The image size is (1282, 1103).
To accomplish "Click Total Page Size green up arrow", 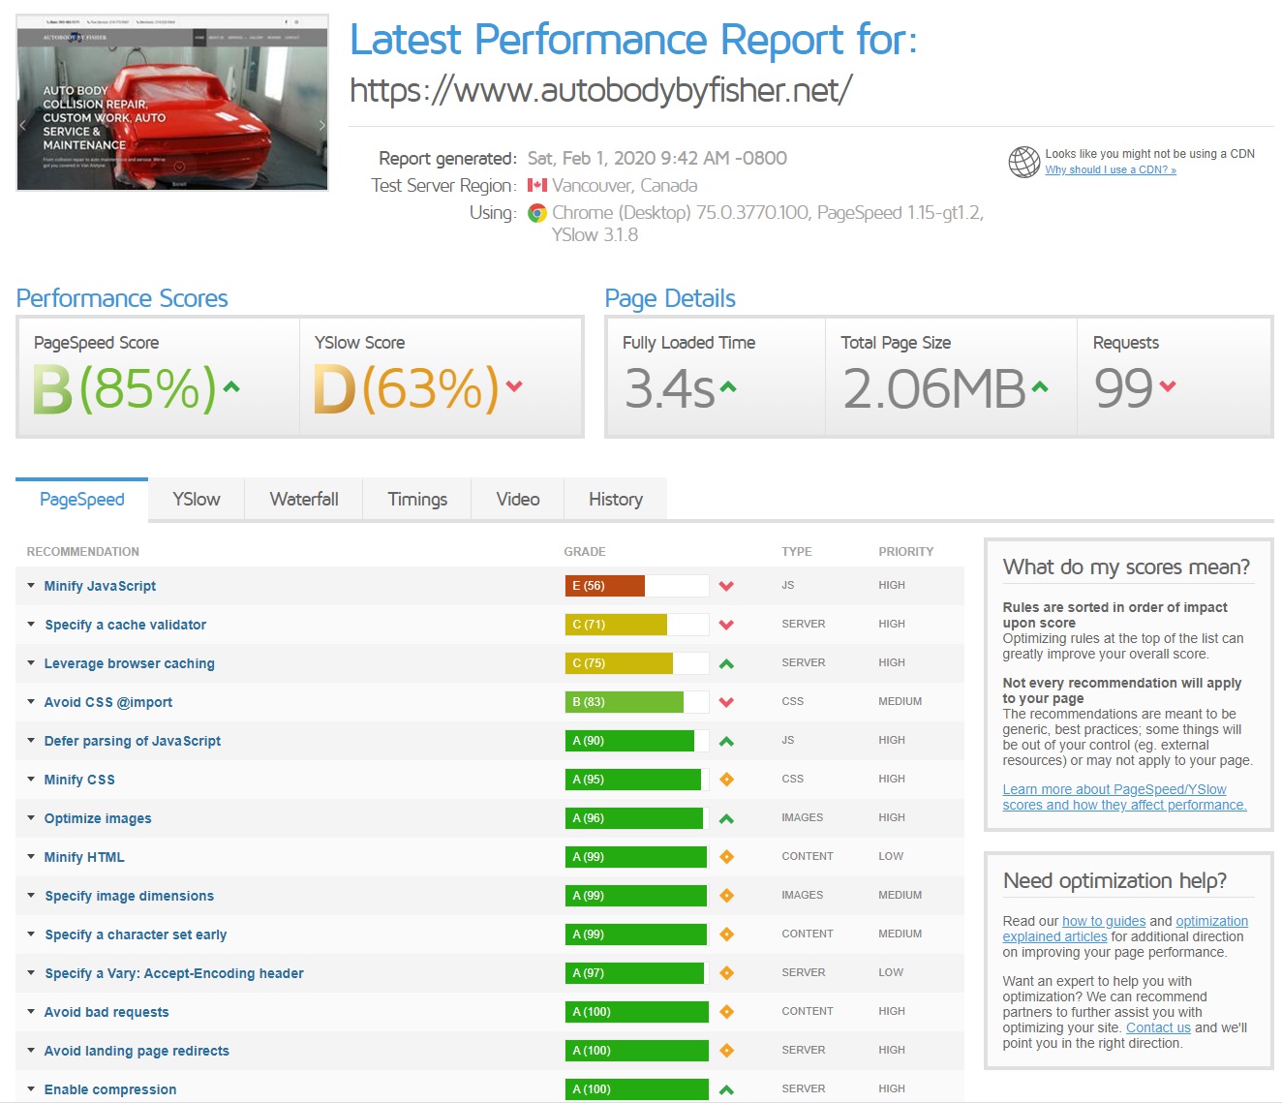I will coord(1040,387).
